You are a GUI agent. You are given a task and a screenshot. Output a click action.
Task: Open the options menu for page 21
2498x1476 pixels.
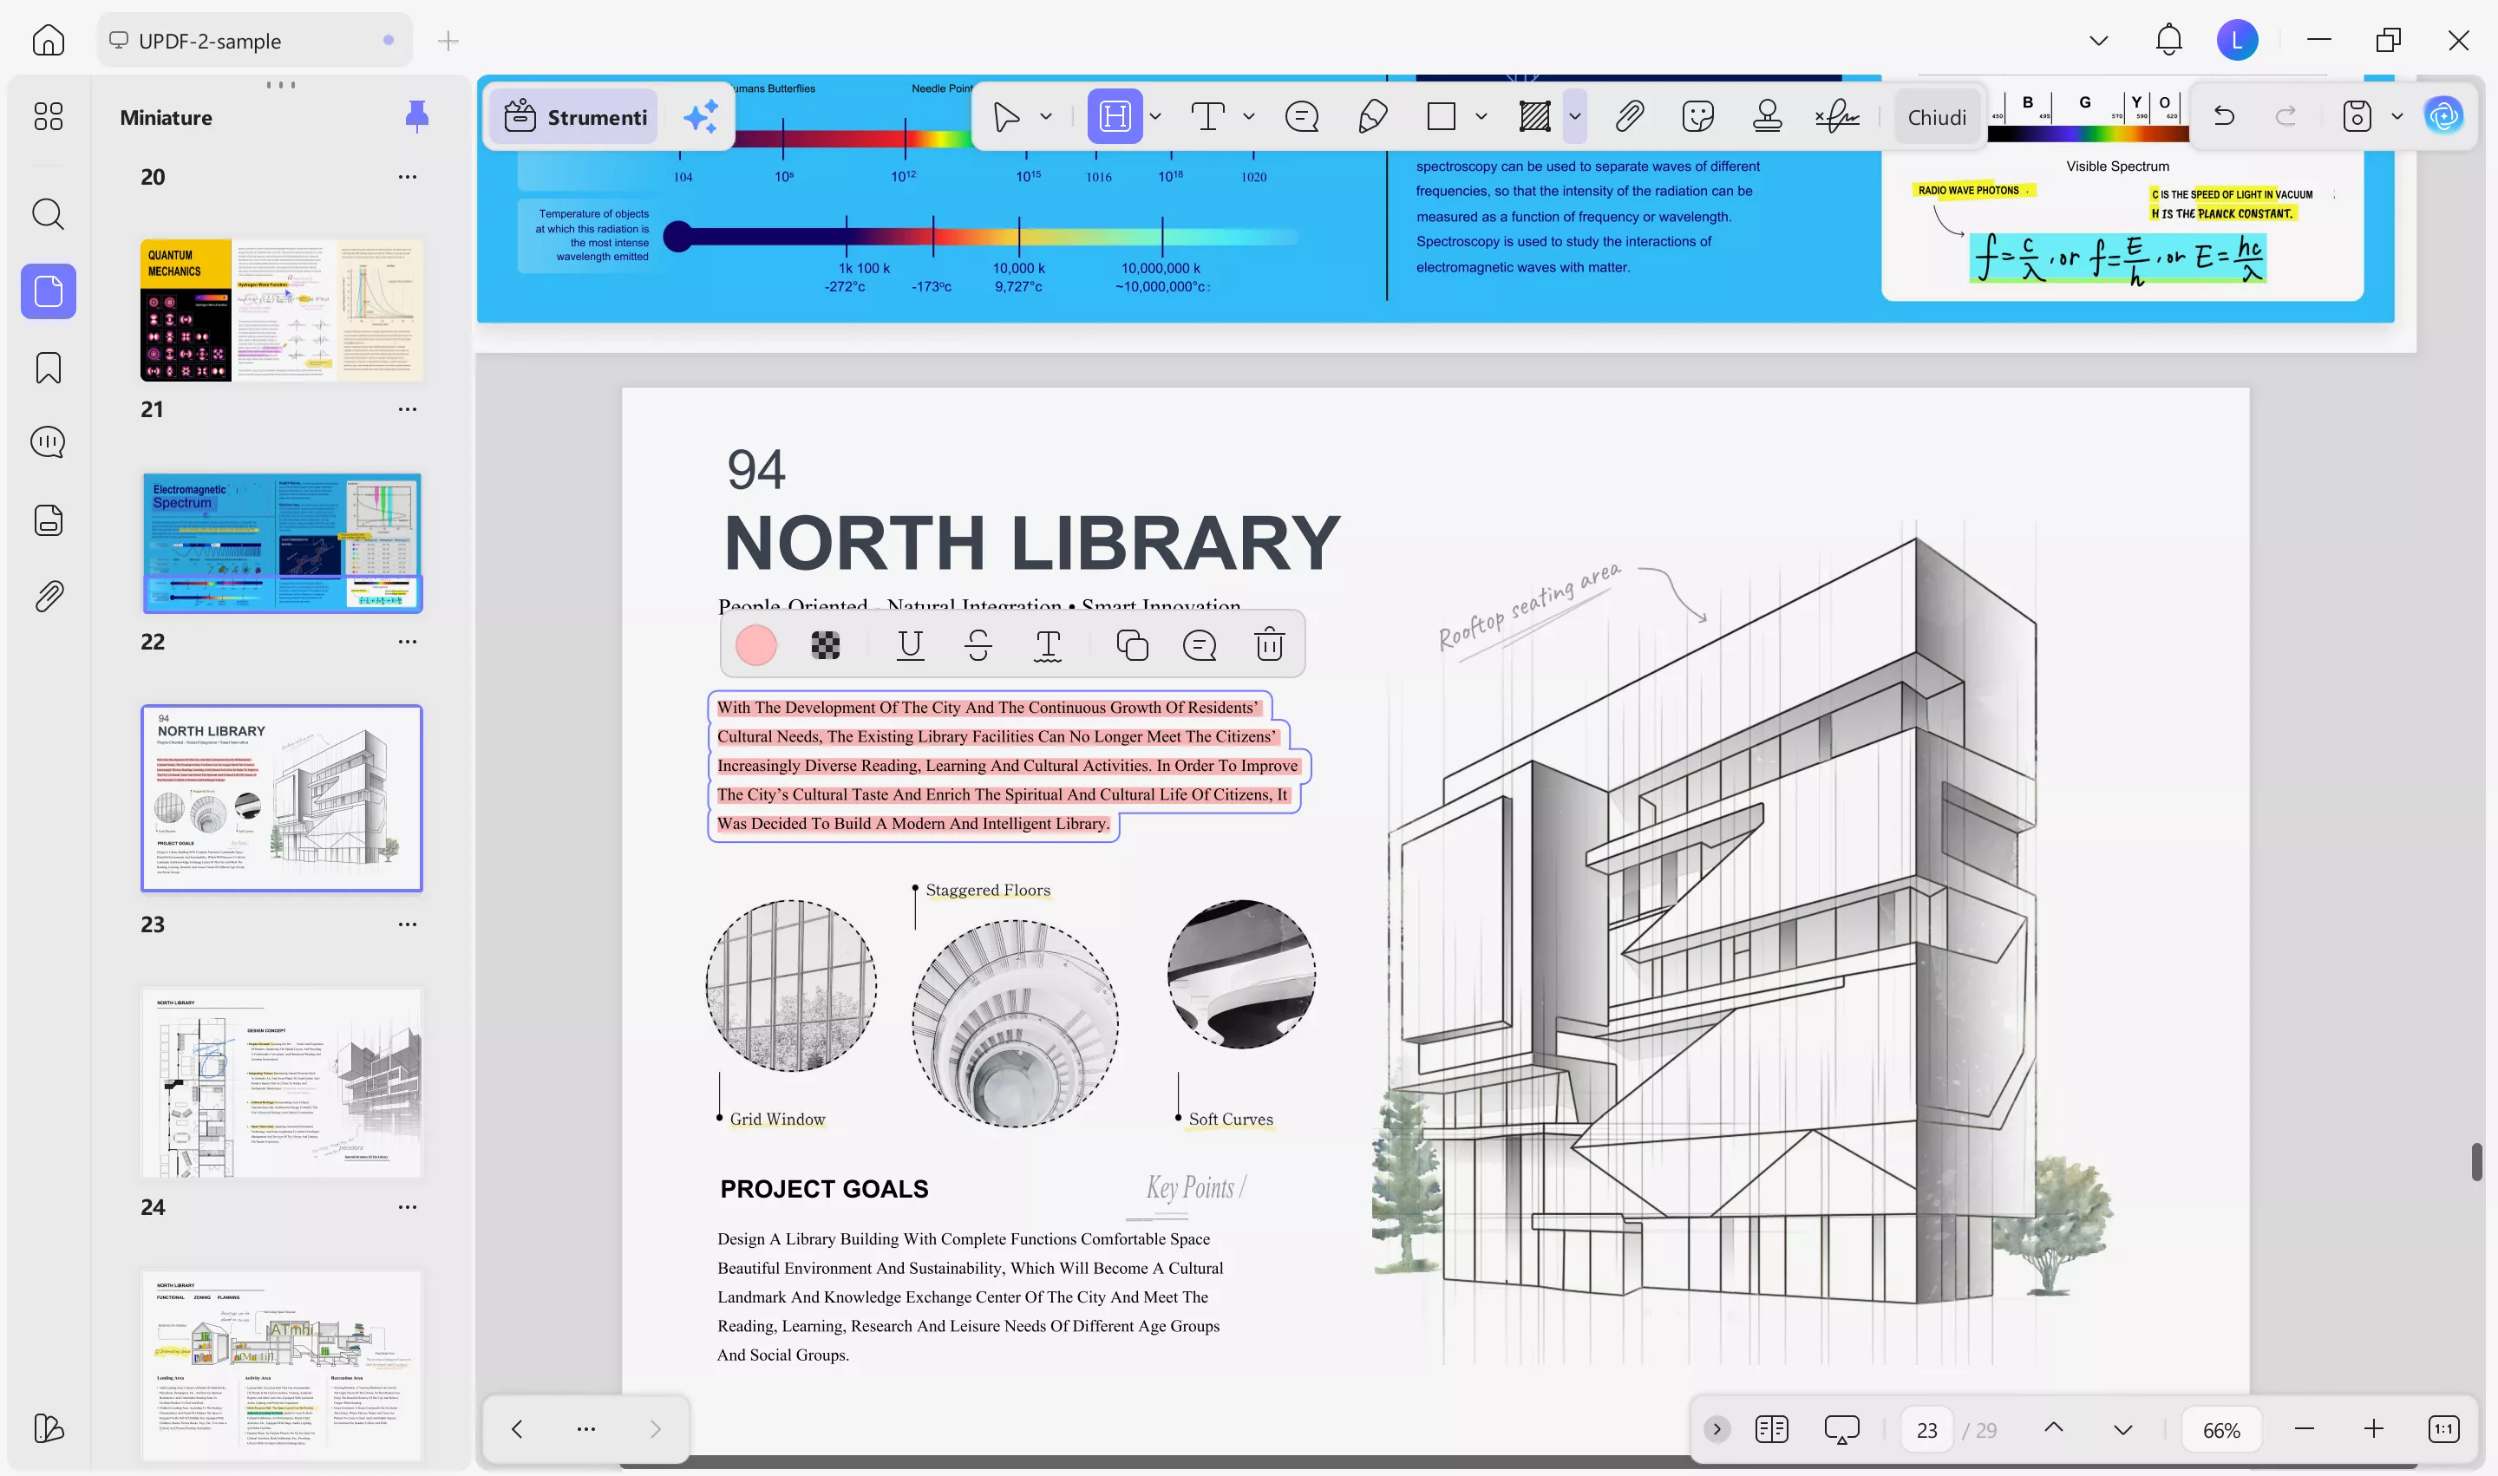pos(407,408)
